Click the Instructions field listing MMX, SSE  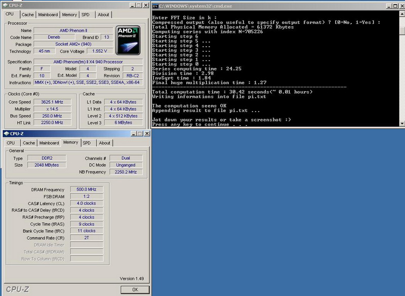88,83
